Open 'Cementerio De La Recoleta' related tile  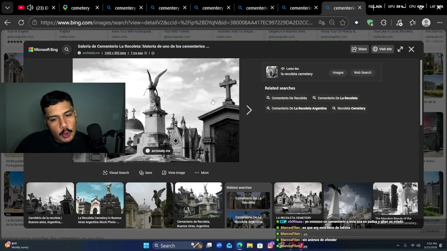point(248,200)
